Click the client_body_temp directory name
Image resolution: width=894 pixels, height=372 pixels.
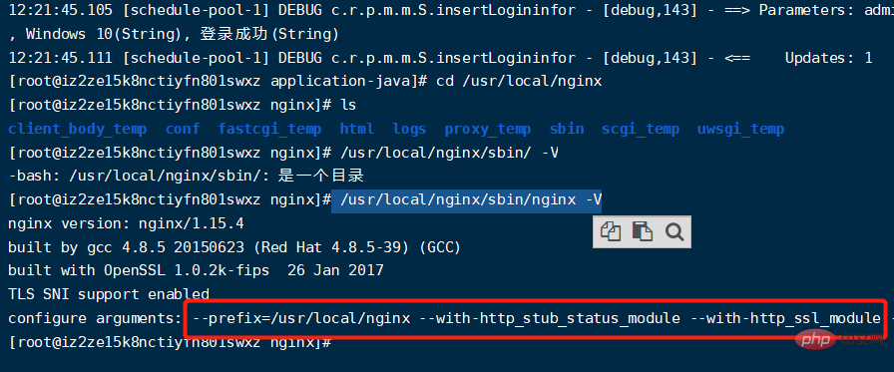pos(78,130)
